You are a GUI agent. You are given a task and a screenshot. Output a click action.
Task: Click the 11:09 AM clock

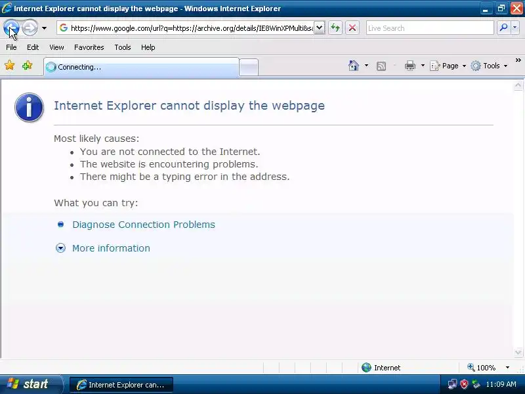(501, 384)
